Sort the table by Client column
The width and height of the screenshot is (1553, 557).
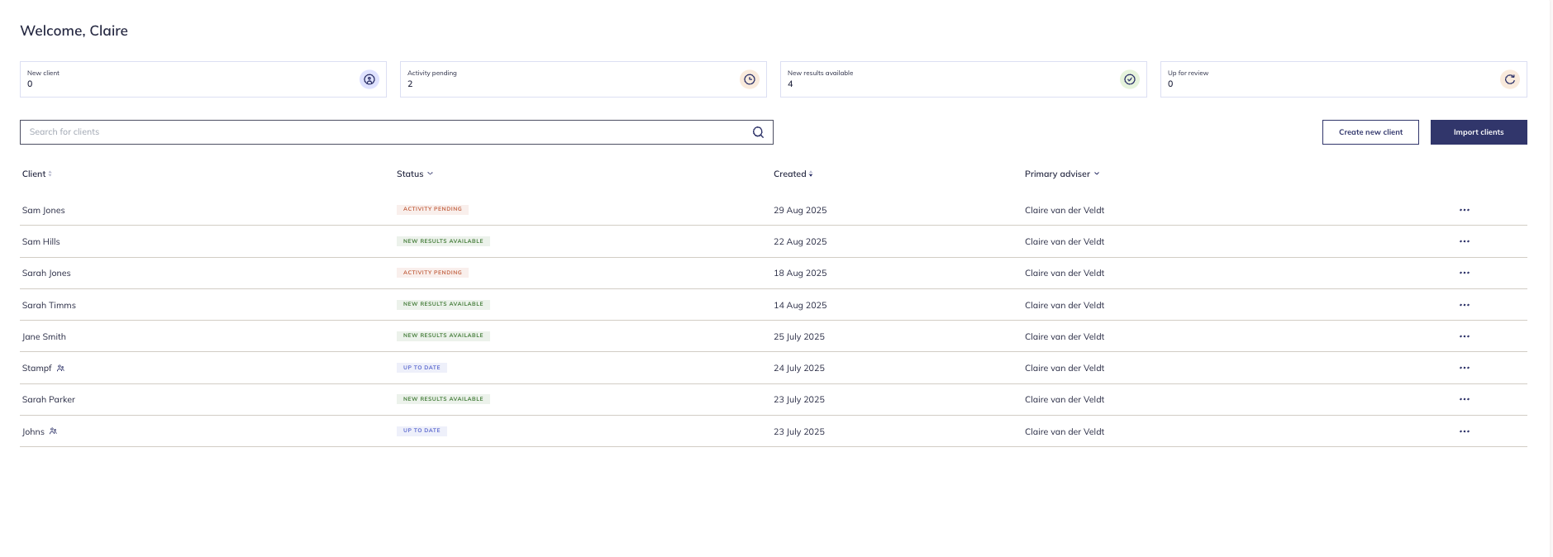click(36, 174)
